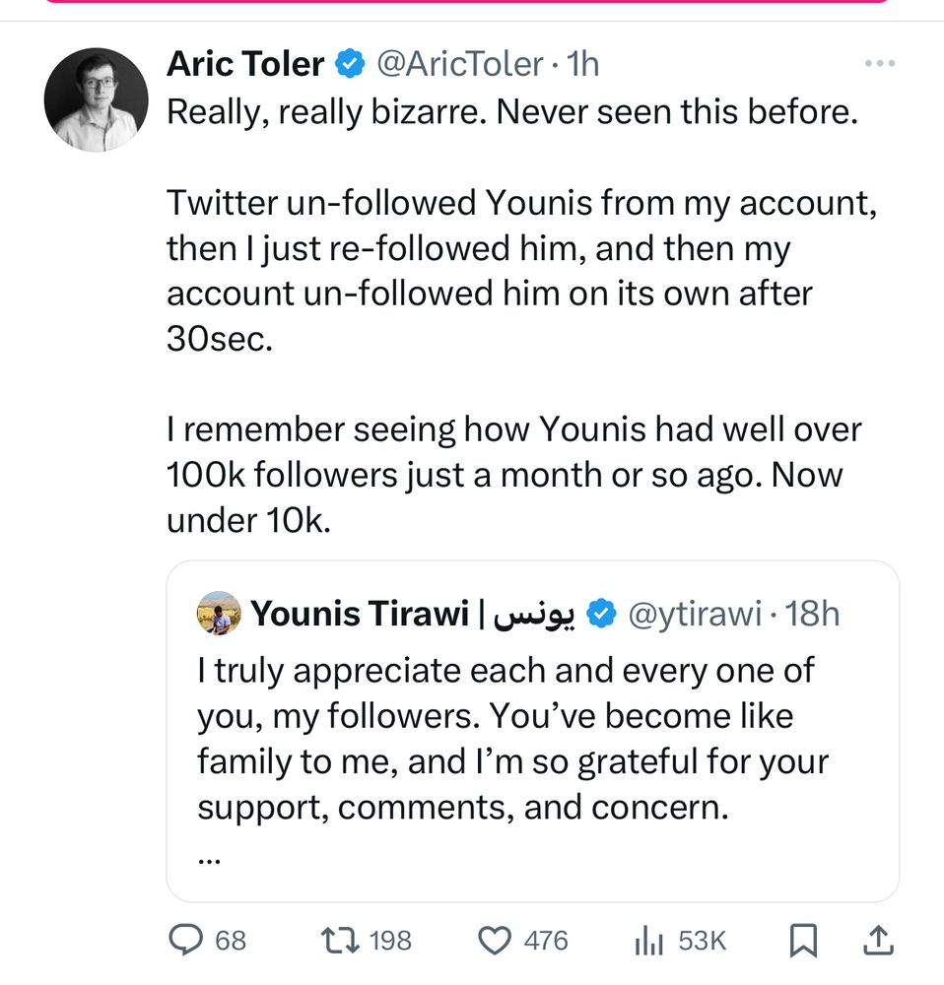Open the @AricToler handle link
This screenshot has width=944, height=985.
[460, 65]
